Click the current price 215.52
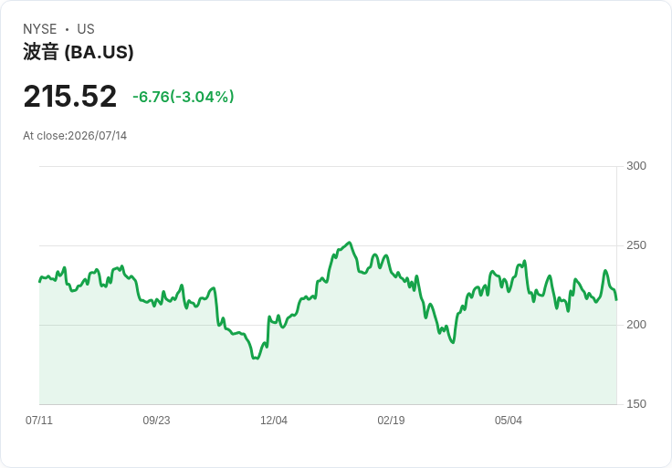 pos(70,96)
